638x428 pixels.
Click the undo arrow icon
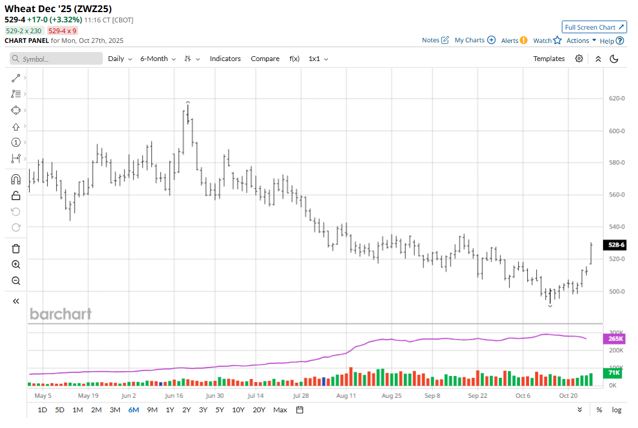[x=16, y=212]
